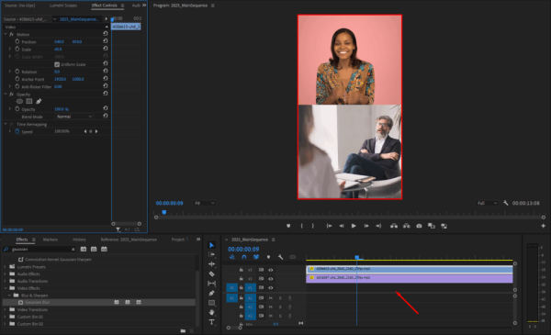This screenshot has height=335, width=551.
Task: Create a 4-point polygon mask under Opacity
Action: click(29, 102)
